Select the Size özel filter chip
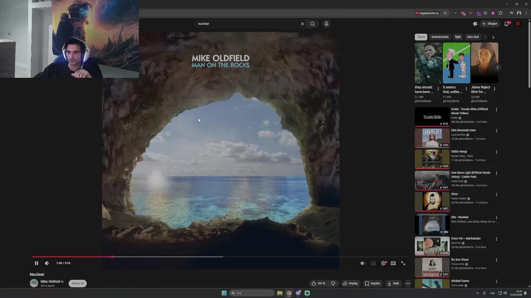The image size is (531, 298). point(473,37)
